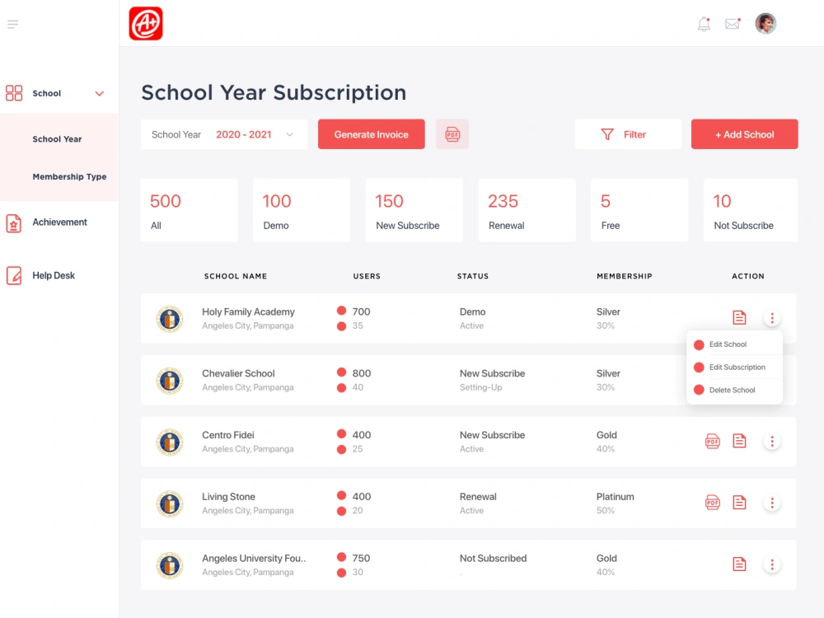
Task: Click the Help Desk edit icon
Action: 14,275
